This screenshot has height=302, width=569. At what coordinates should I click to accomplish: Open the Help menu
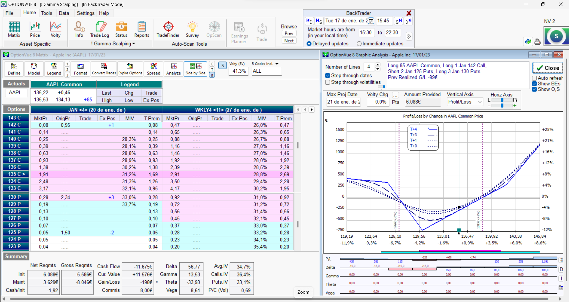pos(104,13)
